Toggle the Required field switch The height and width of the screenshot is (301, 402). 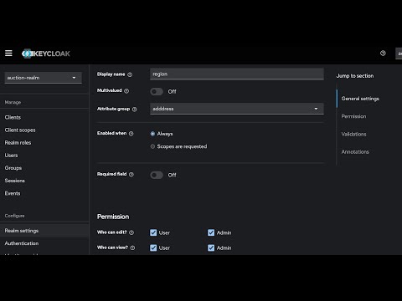click(157, 175)
